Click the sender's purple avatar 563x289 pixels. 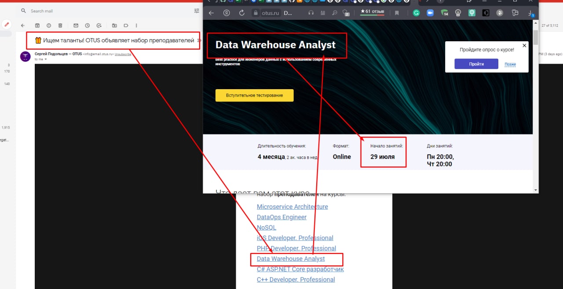tap(26, 56)
